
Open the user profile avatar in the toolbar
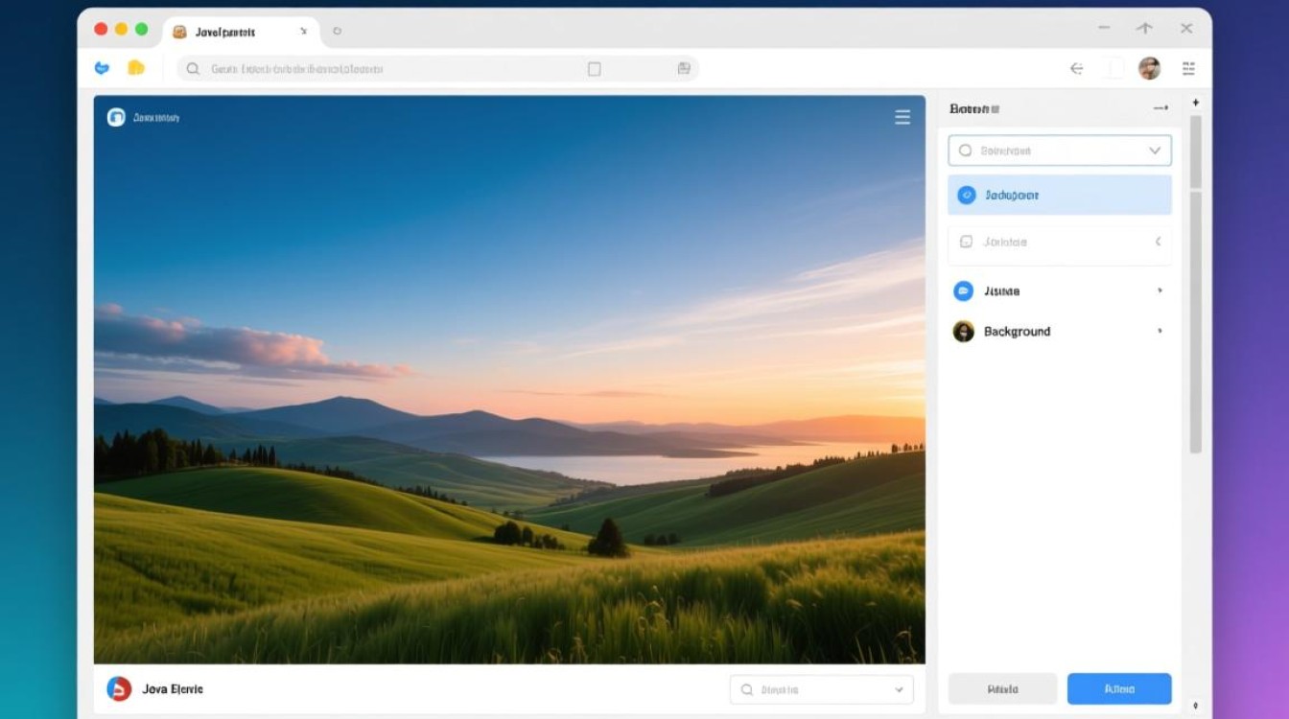click(1149, 68)
